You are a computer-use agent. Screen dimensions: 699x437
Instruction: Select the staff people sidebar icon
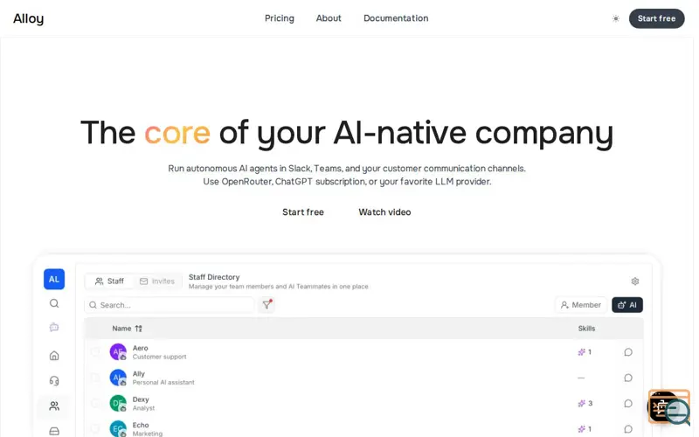coord(54,406)
